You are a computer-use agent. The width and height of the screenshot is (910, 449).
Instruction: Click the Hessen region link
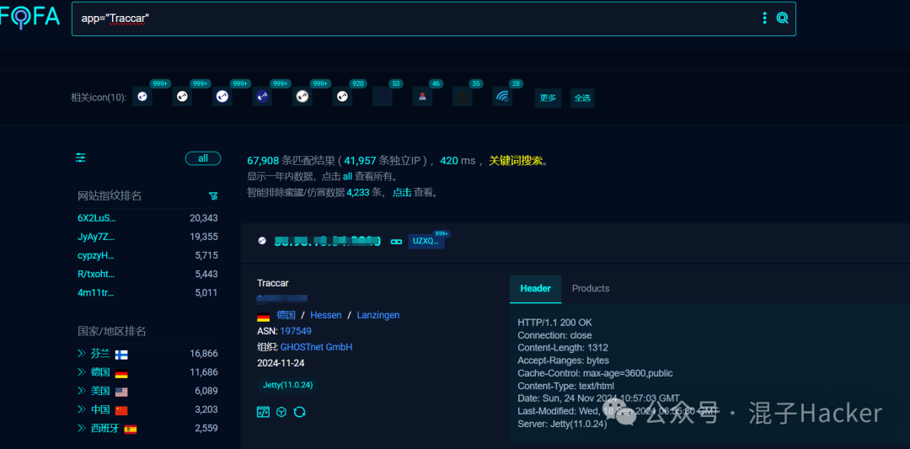325,315
